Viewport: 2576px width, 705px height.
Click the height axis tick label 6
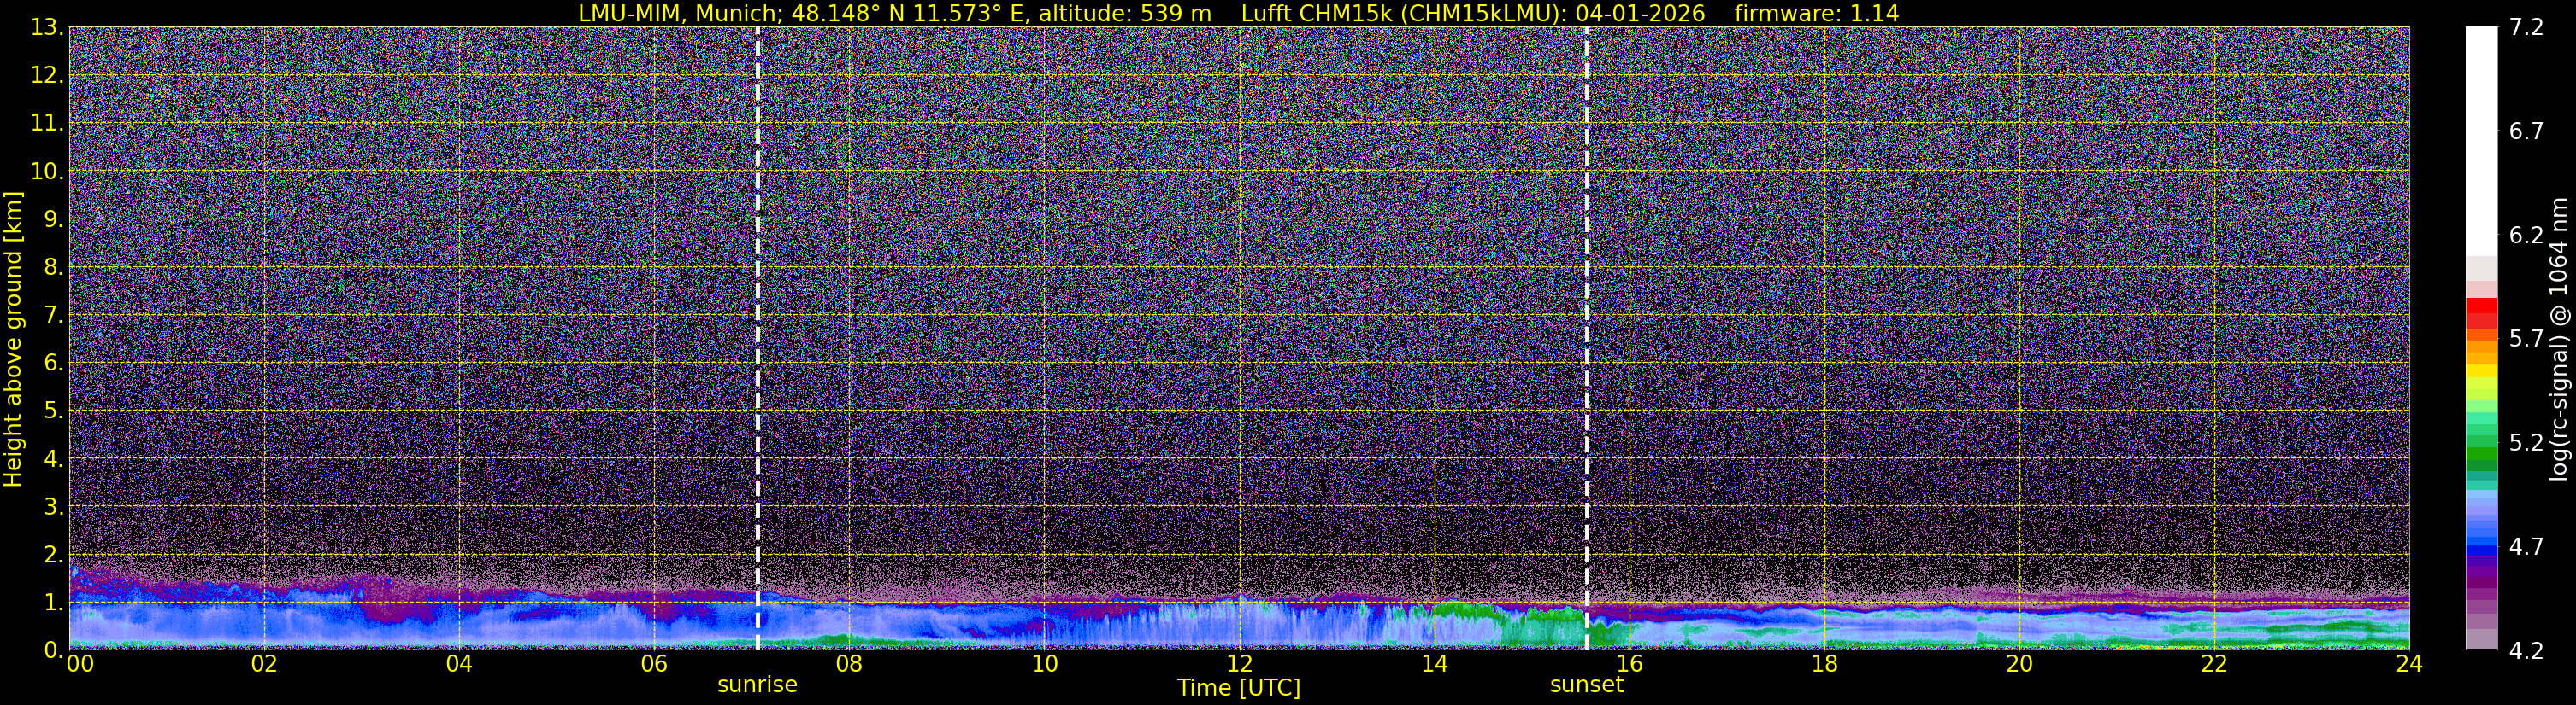(x=53, y=364)
